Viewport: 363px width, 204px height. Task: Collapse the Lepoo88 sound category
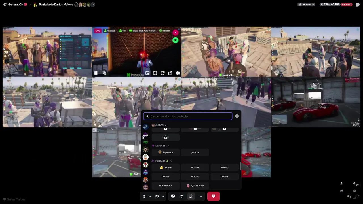click(x=160, y=146)
